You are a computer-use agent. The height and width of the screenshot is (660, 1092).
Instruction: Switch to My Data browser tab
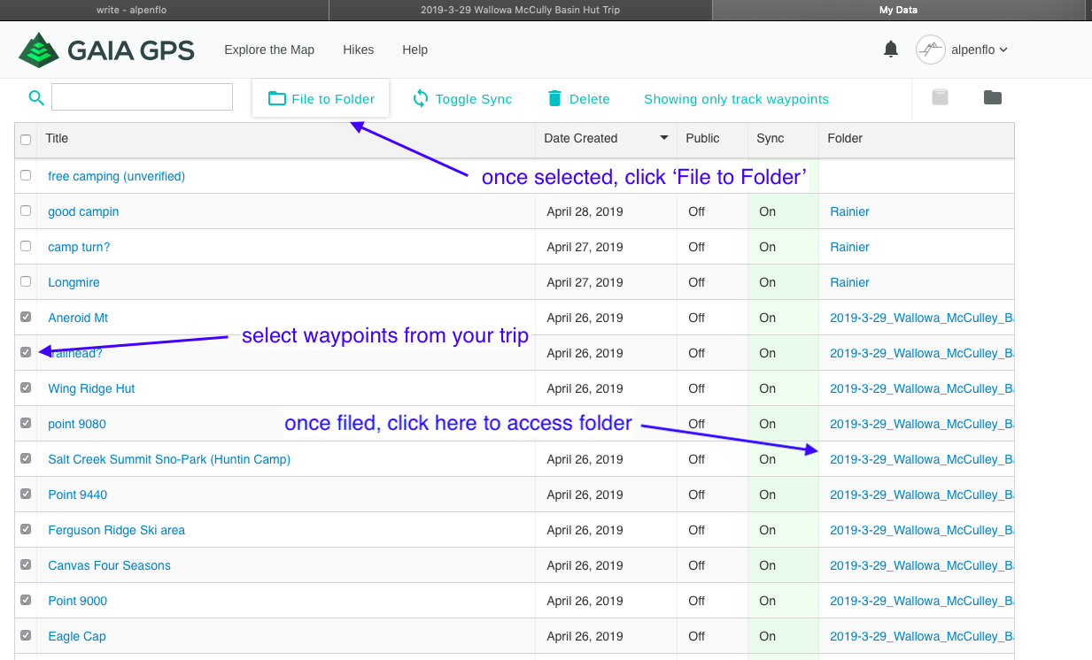click(898, 10)
